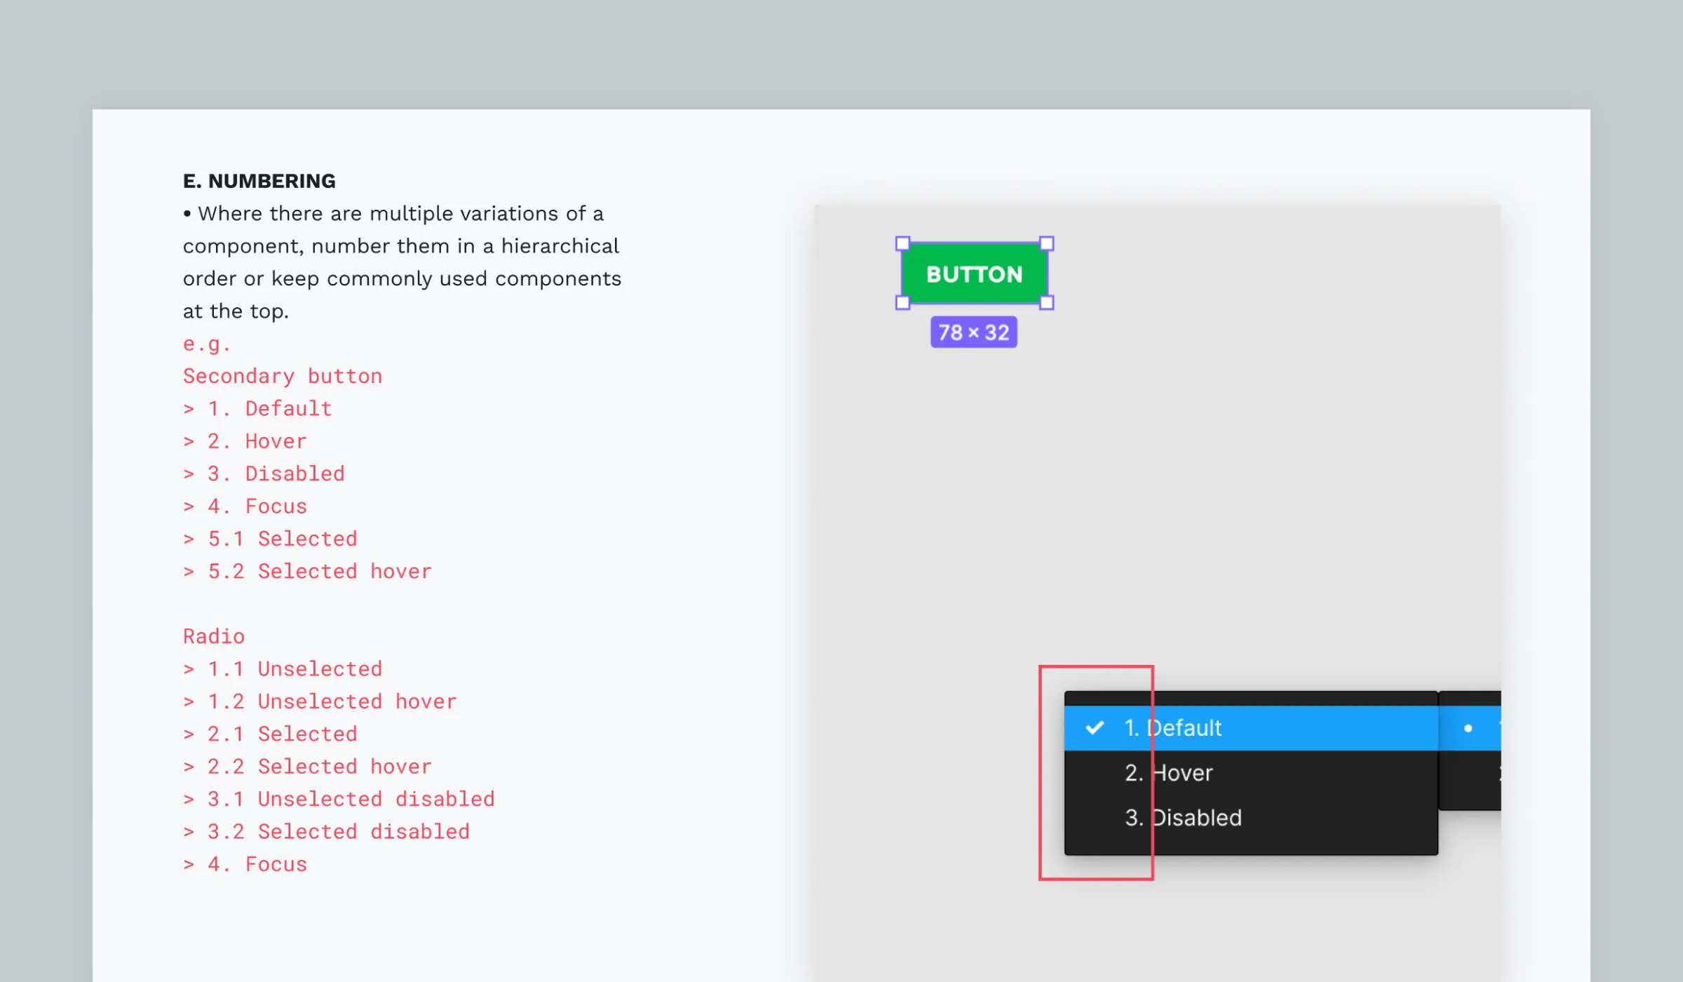Click the top-left selection handle of BUTTON
Screen dimensions: 1683x982
tap(903, 243)
